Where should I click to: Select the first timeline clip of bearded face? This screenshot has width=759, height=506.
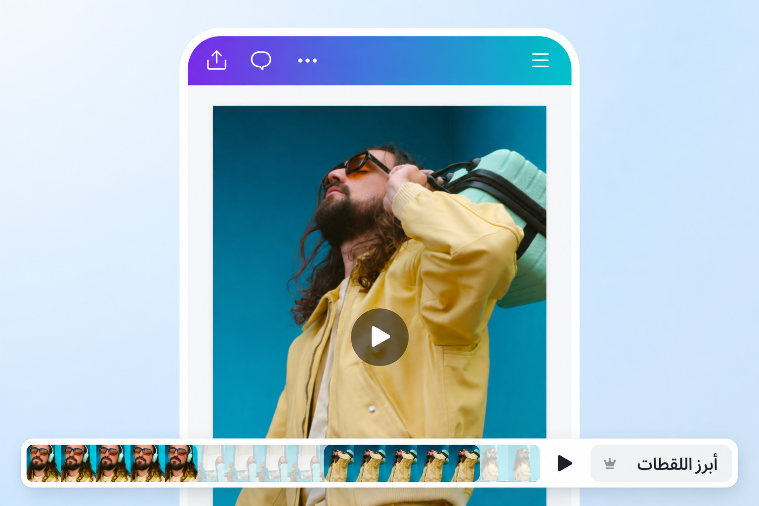[112, 463]
